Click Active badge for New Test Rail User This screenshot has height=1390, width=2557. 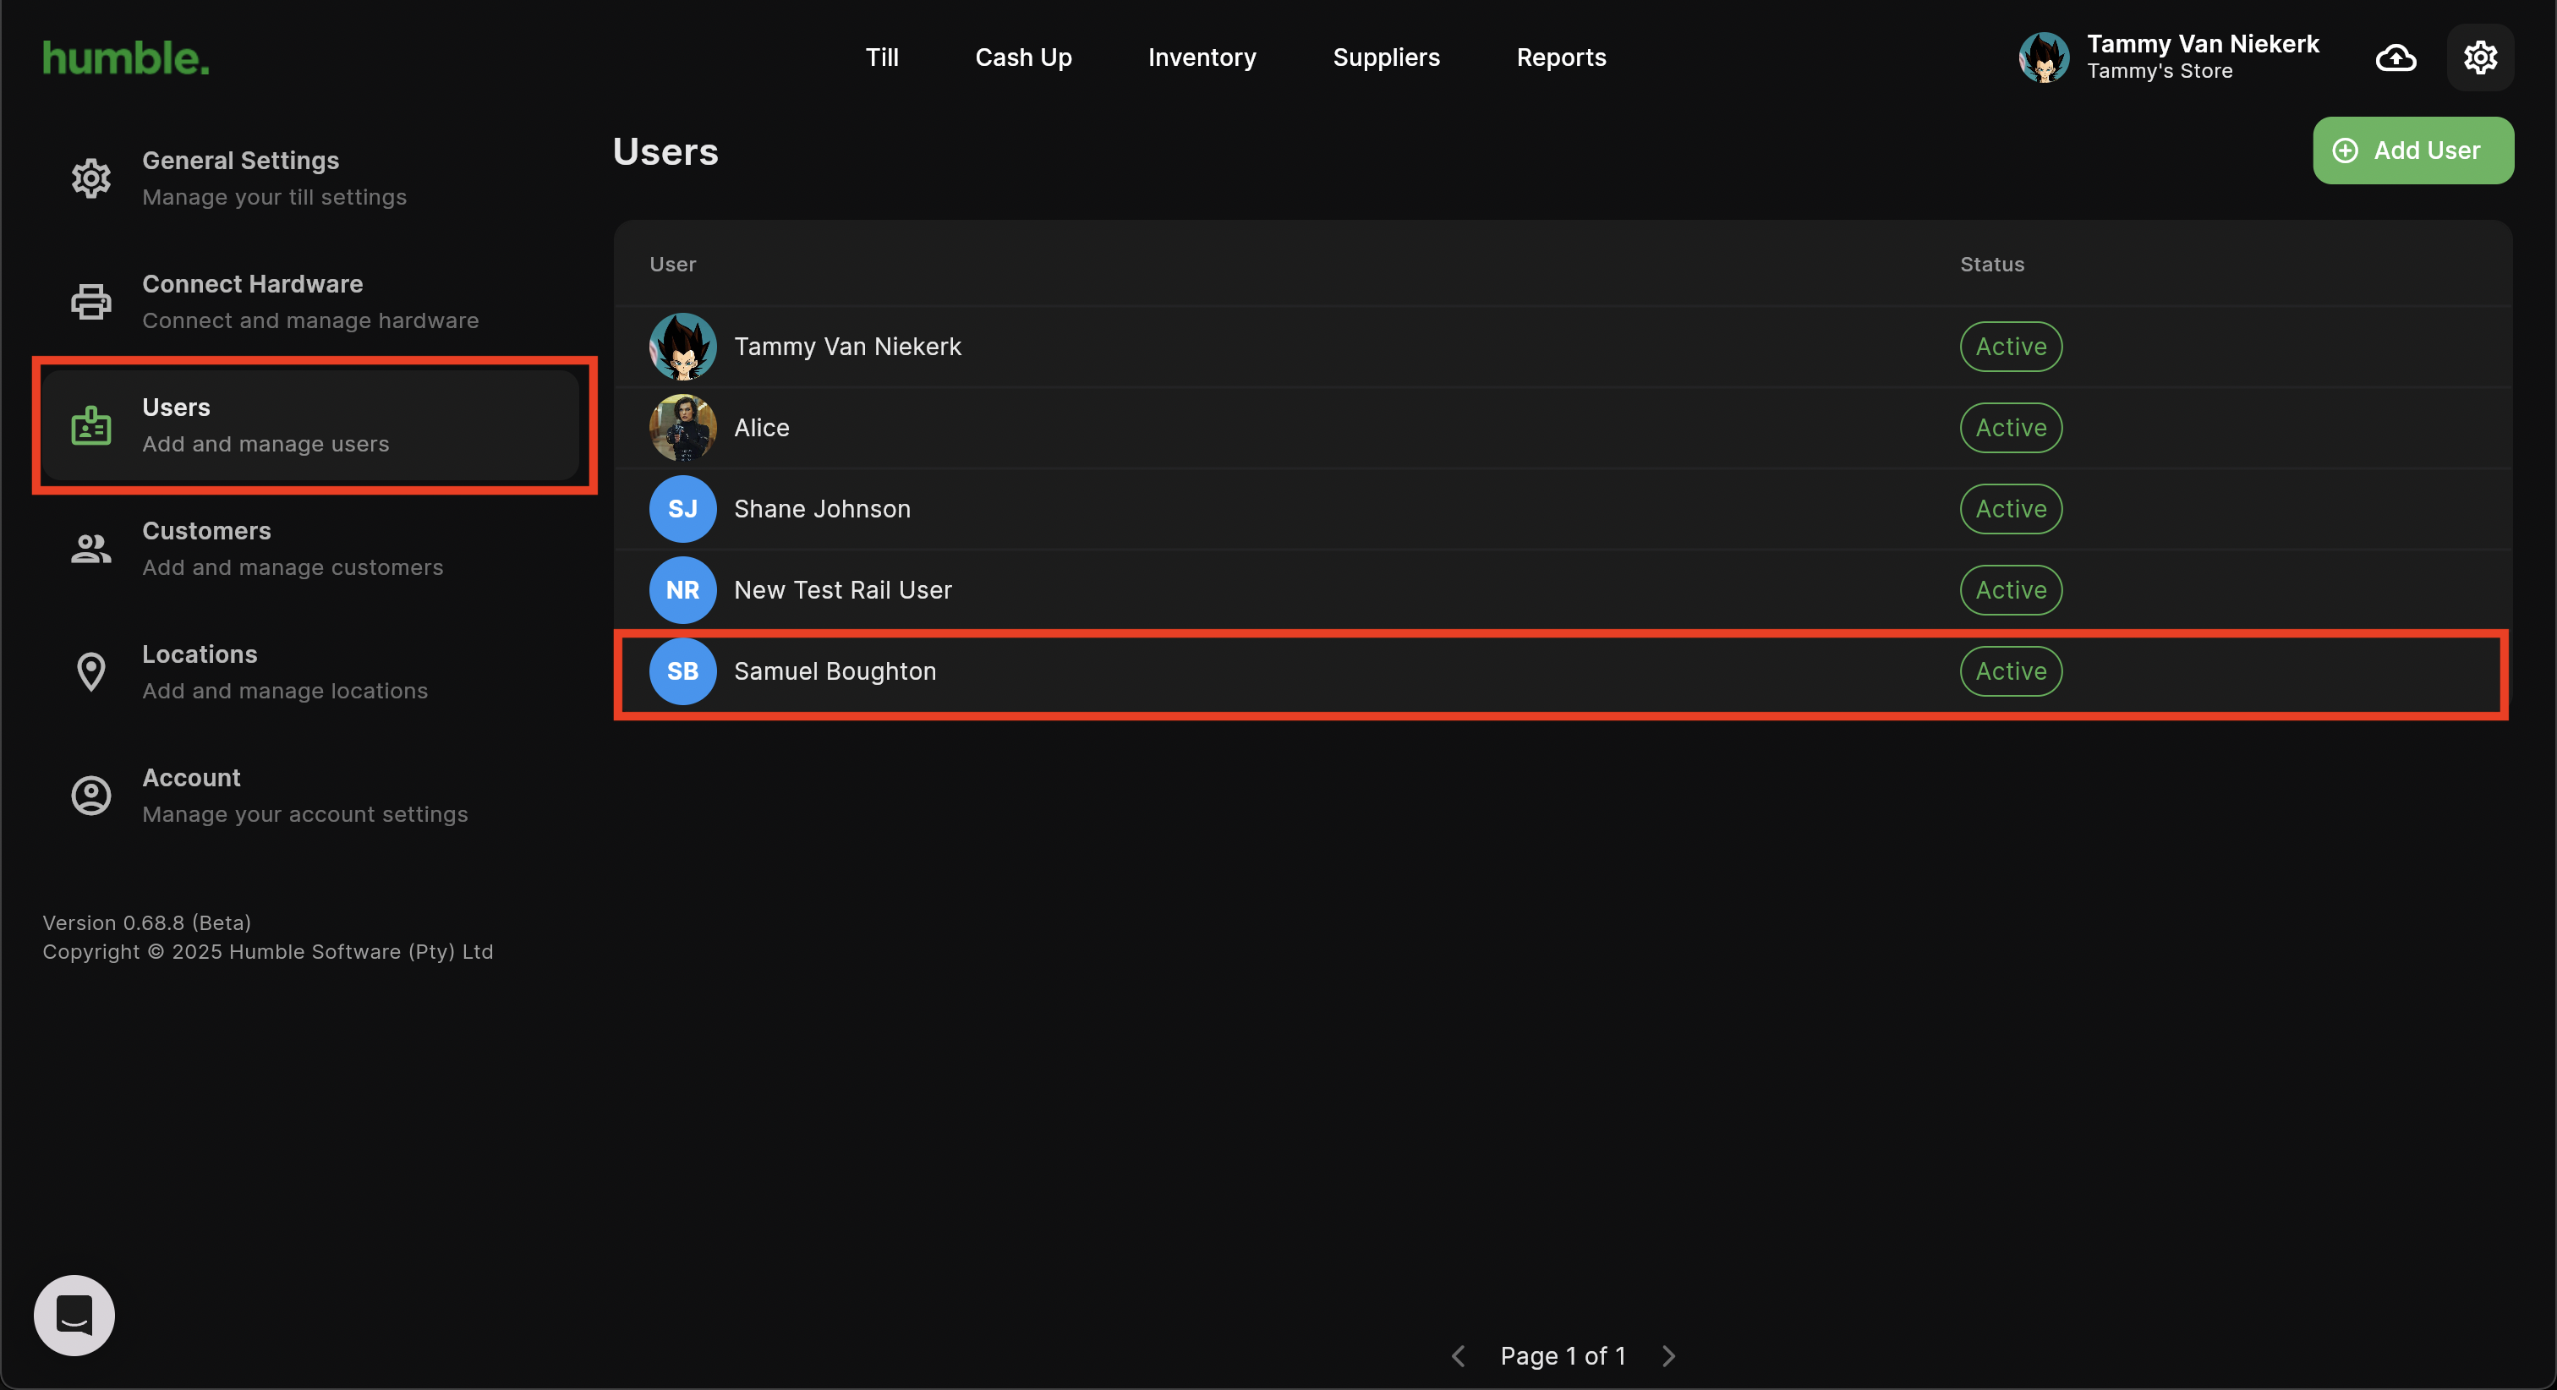2011,591
